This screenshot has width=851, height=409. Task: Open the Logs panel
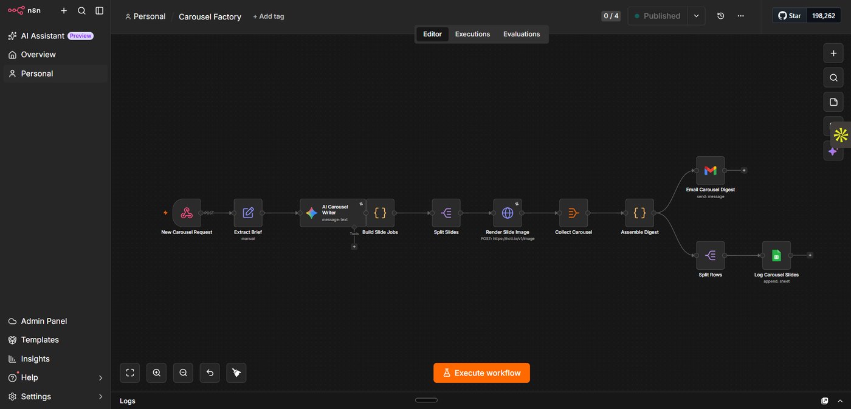(128, 401)
